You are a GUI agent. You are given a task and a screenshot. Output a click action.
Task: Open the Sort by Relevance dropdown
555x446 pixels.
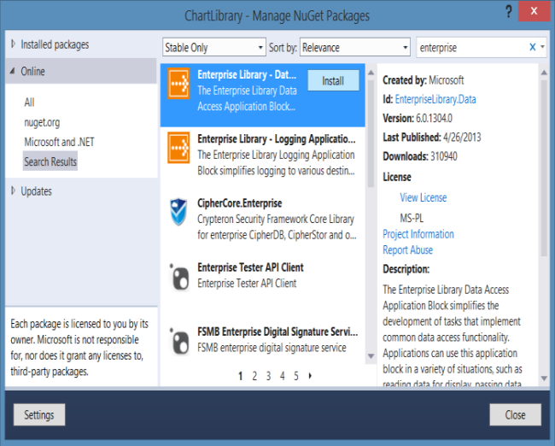coord(355,47)
